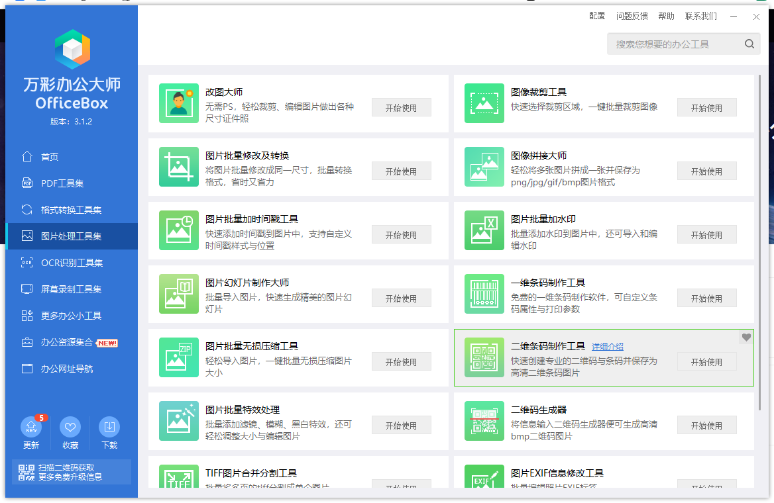Image resolution: width=774 pixels, height=503 pixels.
Task: Click the 图像裁剪工具 crop icon
Action: click(x=484, y=103)
